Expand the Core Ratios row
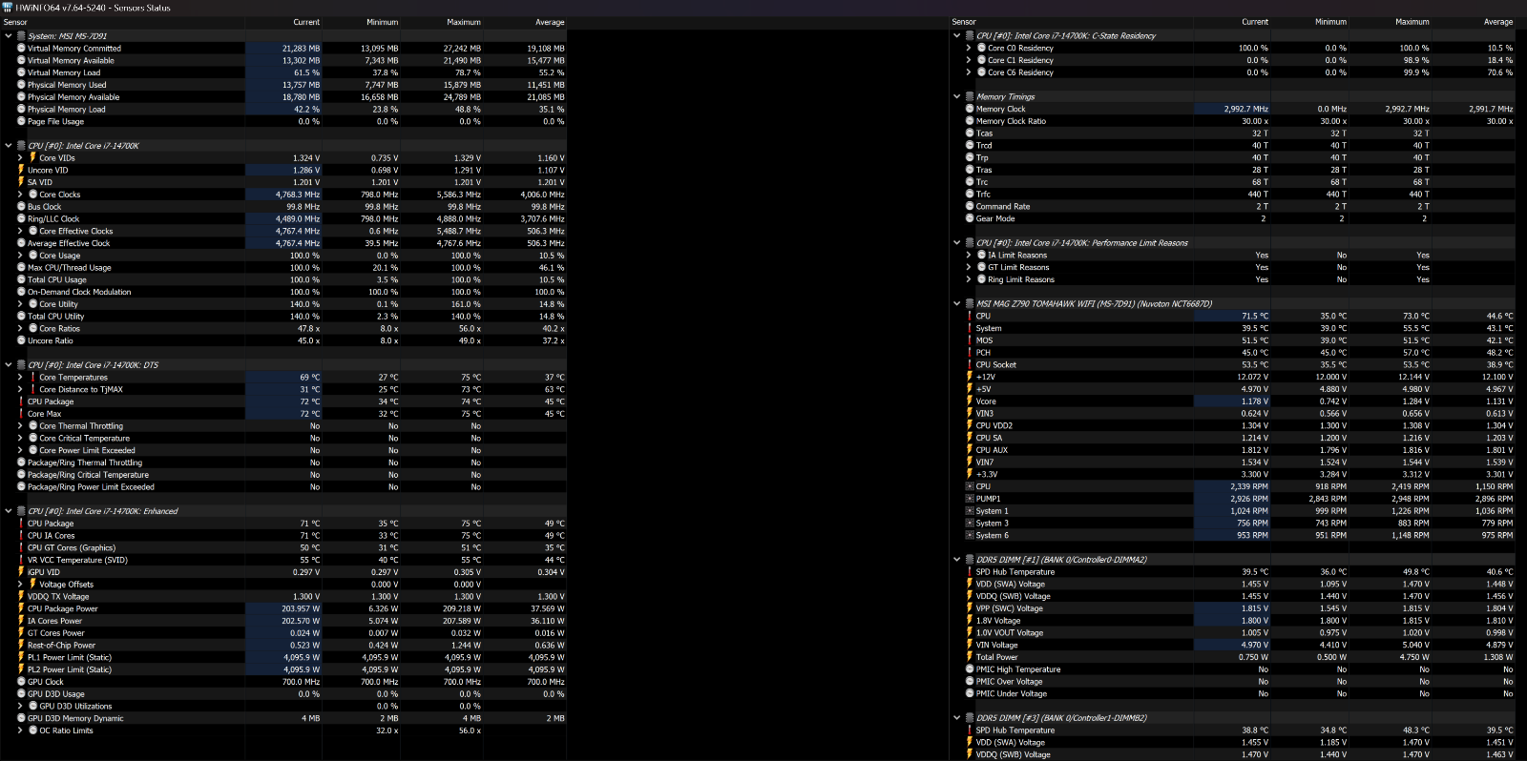 point(20,329)
